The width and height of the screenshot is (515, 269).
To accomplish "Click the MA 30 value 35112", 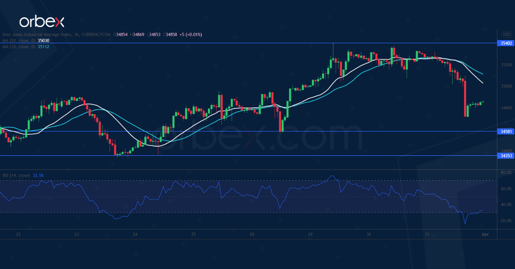I will tap(44, 46).
